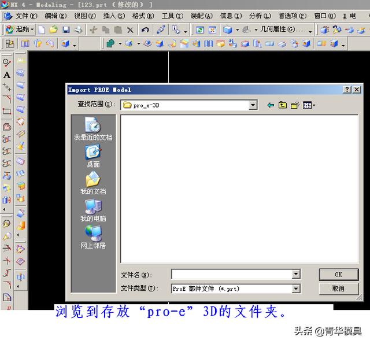This screenshot has height=344, width=370.
Task: Open My Documents (我的文档) shortcut
Action: tap(93, 183)
